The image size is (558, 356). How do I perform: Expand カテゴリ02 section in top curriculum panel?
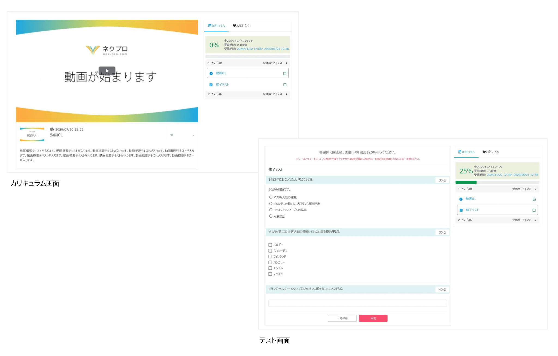[x=286, y=94]
